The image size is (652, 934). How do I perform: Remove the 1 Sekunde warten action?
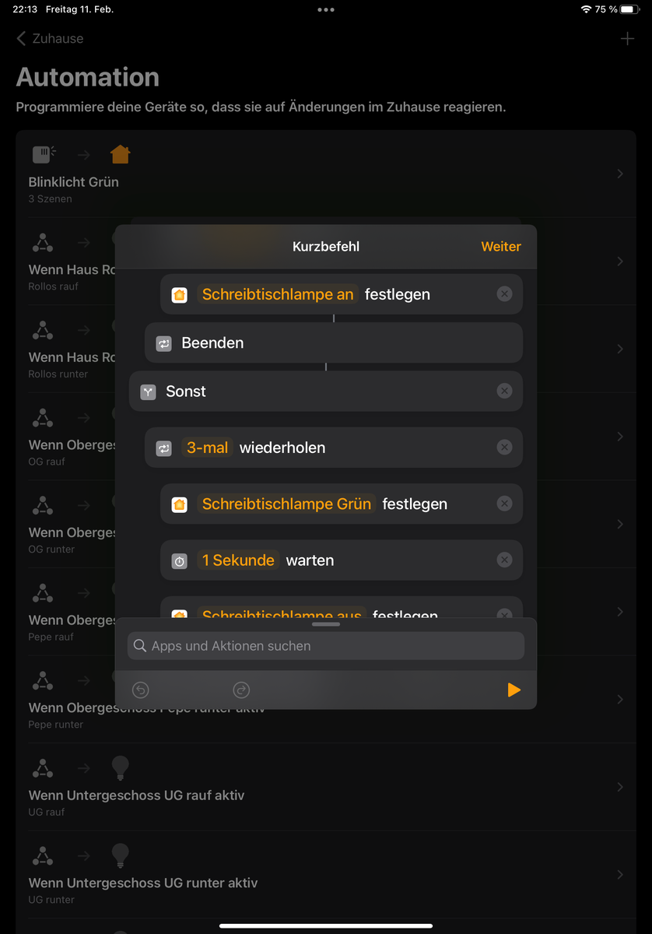click(505, 560)
